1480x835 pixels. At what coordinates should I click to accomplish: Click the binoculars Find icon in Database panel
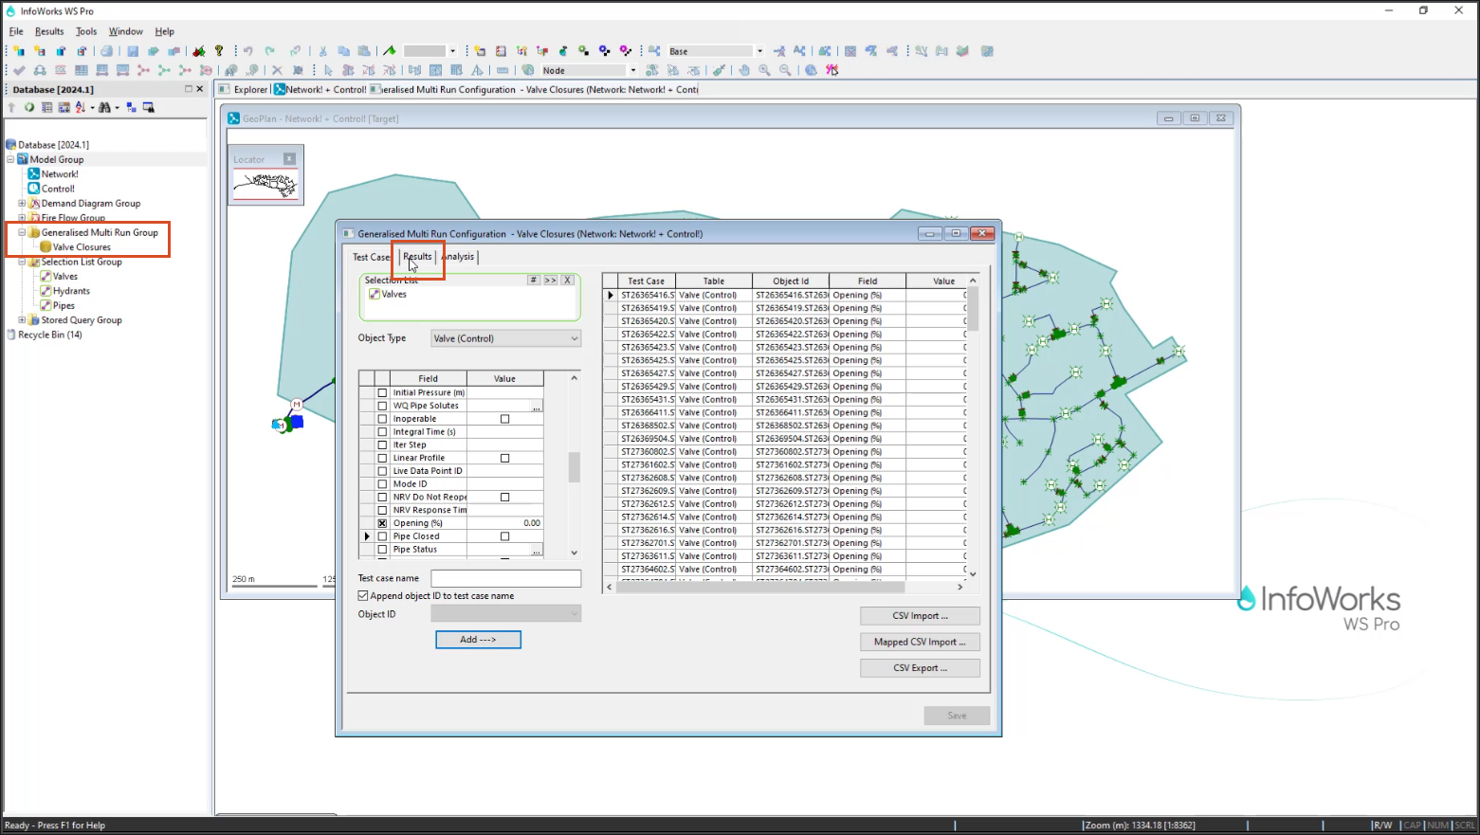104,107
